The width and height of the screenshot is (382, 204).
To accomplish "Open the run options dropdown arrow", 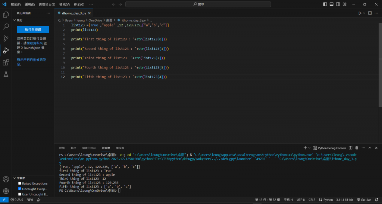I will pos(364,13).
